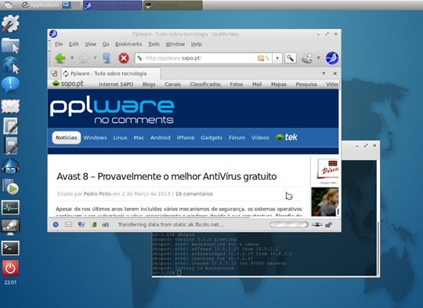Expand the Print button dropdown arrow
The width and height of the screenshot is (423, 308).
[x=318, y=58]
